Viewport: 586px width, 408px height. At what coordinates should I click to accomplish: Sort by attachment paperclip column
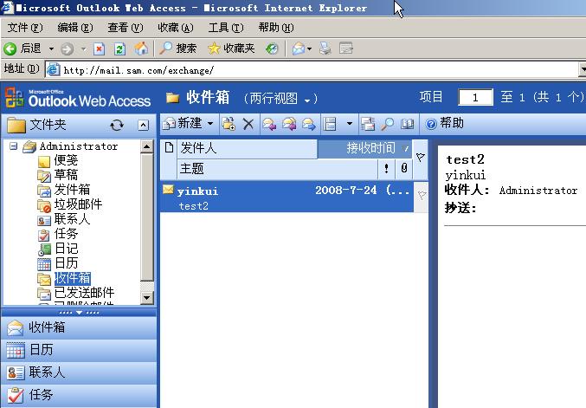coord(404,169)
